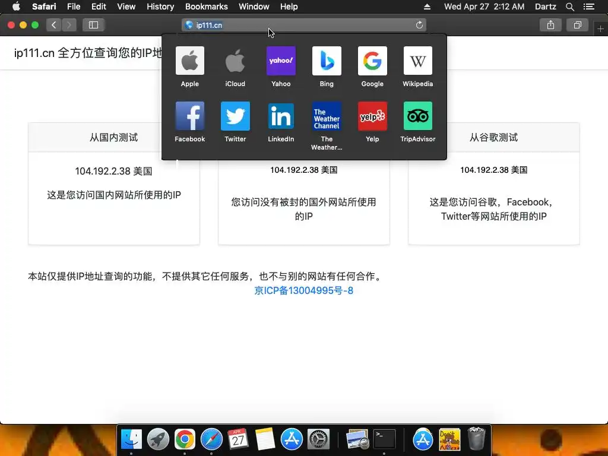This screenshot has width=608, height=456.
Task: Follow the 京ICP备13004995号-8 link
Action: coord(303,290)
